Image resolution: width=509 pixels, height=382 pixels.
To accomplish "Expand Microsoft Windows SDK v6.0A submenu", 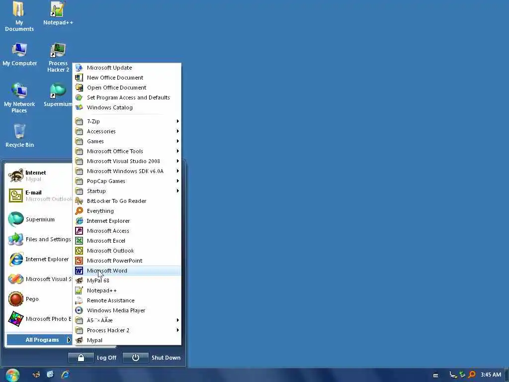I will click(x=127, y=171).
